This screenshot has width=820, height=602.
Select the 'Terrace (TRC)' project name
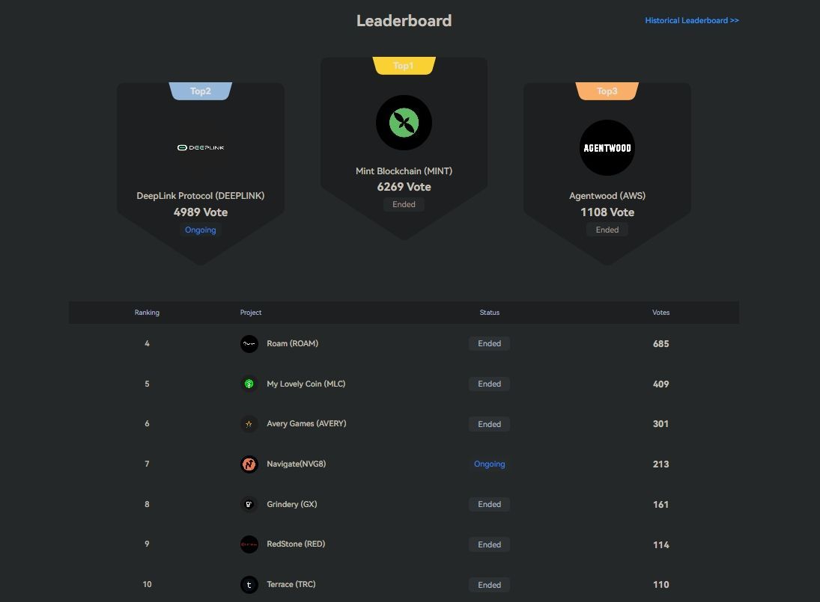pyautogui.click(x=291, y=584)
